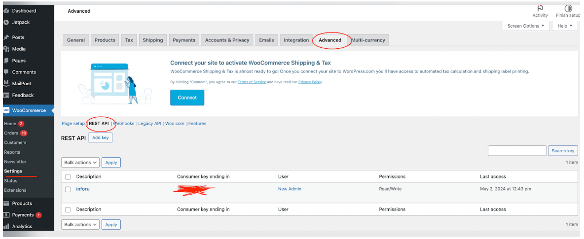This screenshot has width=584, height=239.
Task: Open the bottom Bulk actions dropdown
Action: pos(80,225)
